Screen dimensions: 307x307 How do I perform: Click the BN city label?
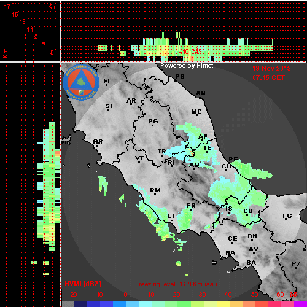coord(252,236)
